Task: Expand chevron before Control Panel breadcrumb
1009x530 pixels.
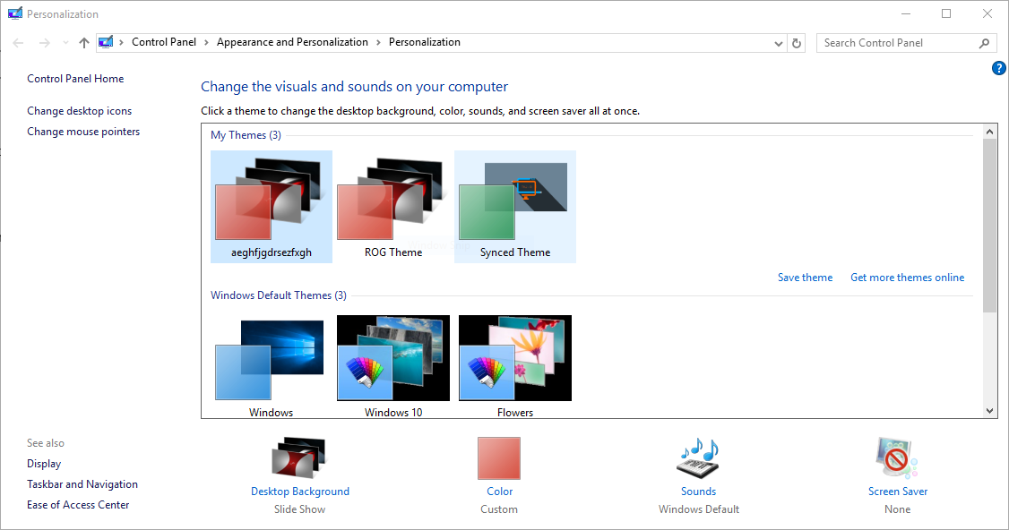Action: click(121, 42)
